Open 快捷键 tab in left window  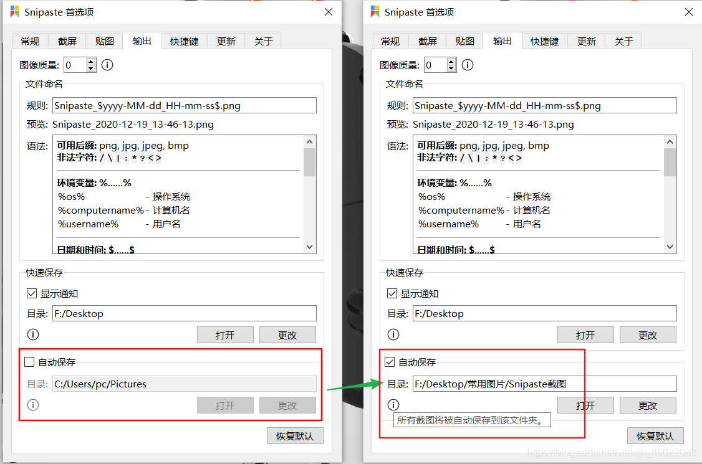pos(184,41)
